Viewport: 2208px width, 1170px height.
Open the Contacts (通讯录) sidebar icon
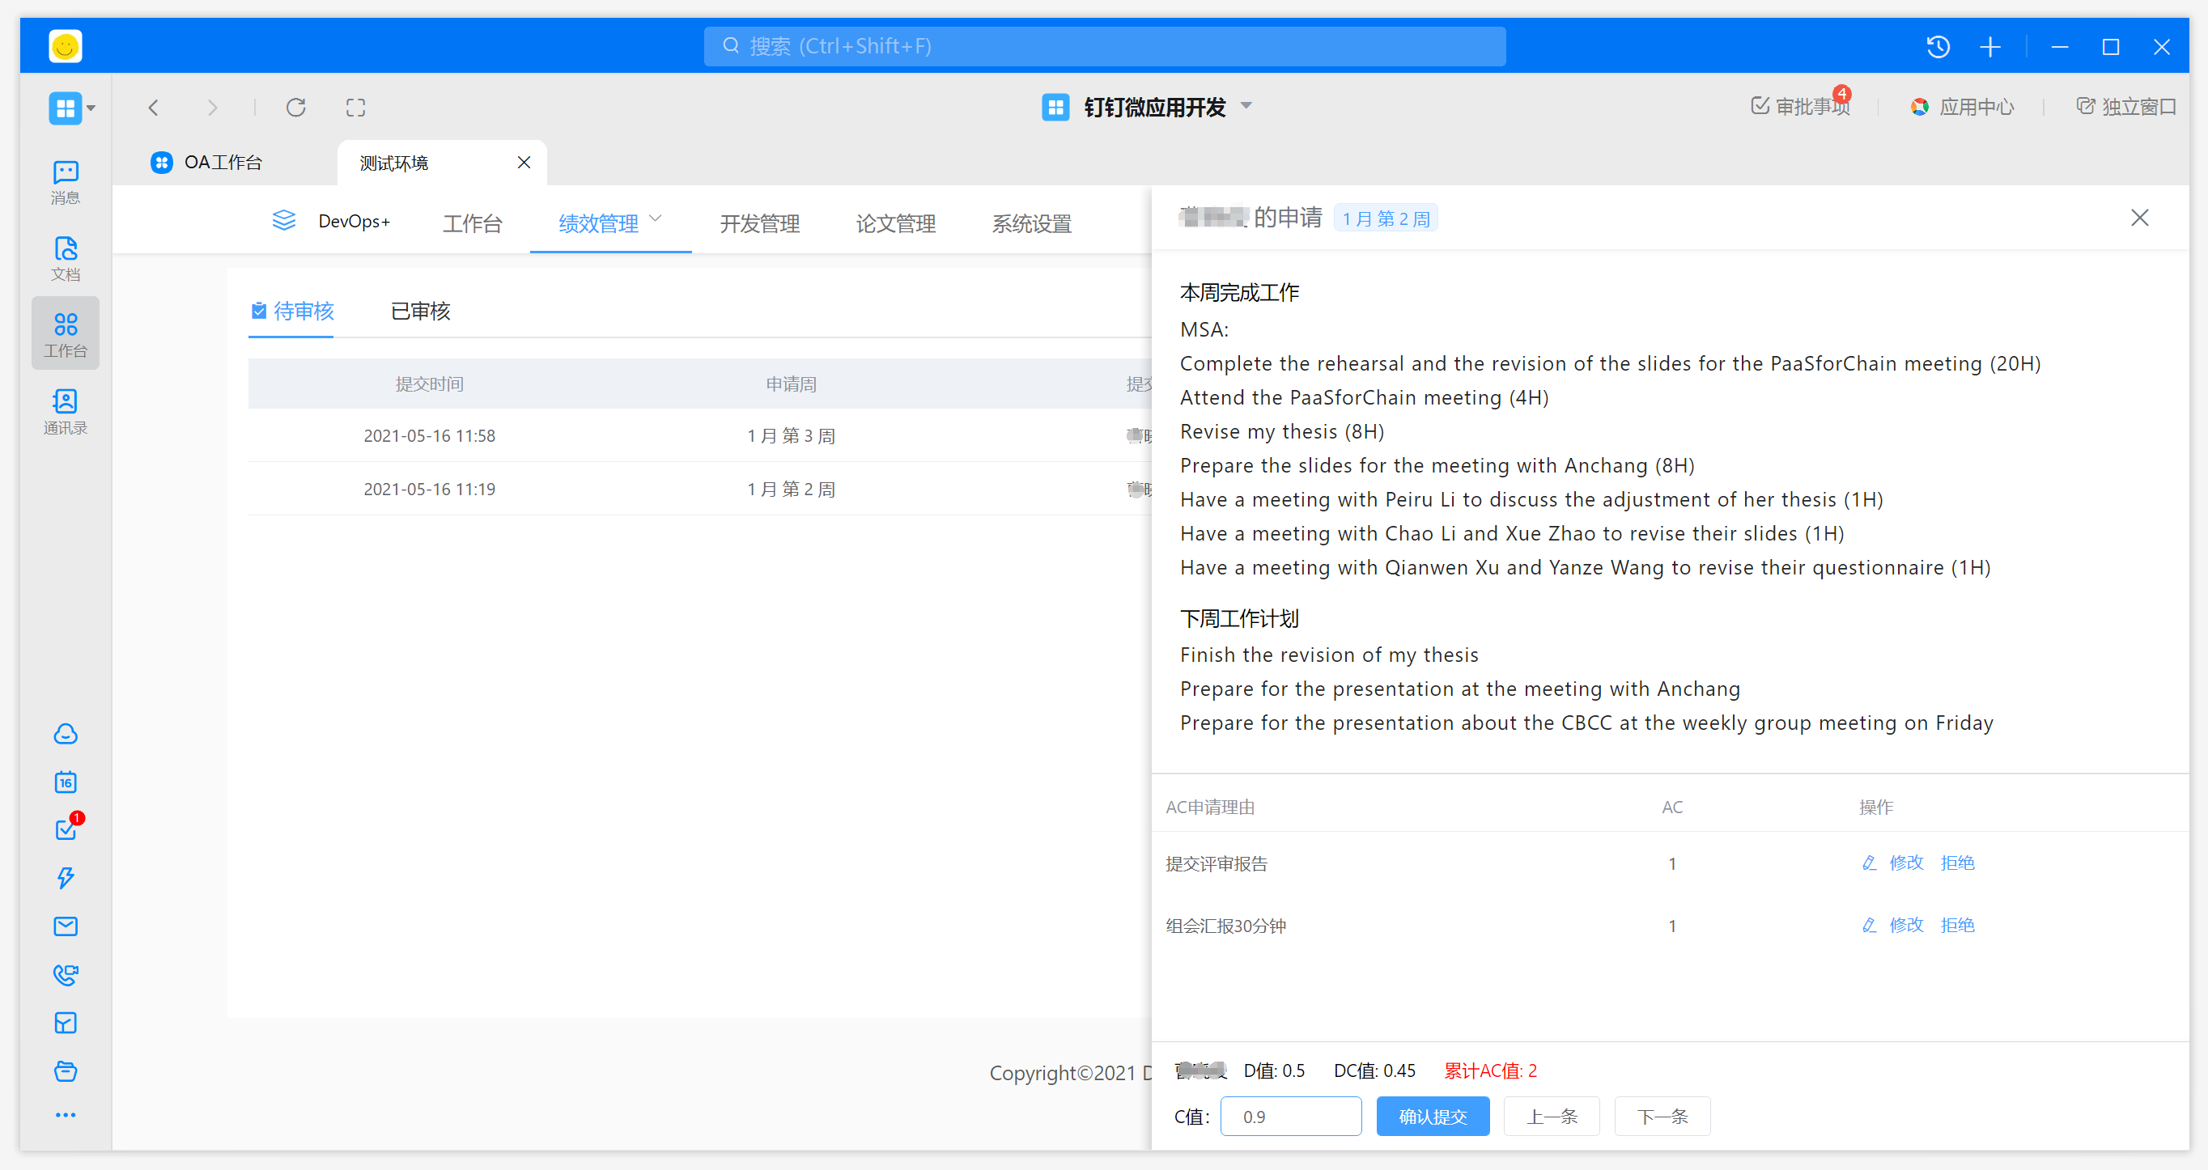click(x=65, y=411)
